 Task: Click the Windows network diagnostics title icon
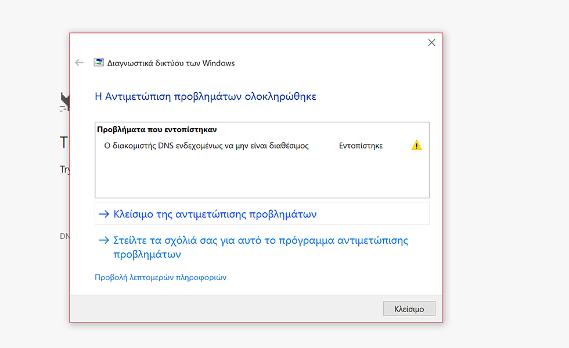point(99,63)
